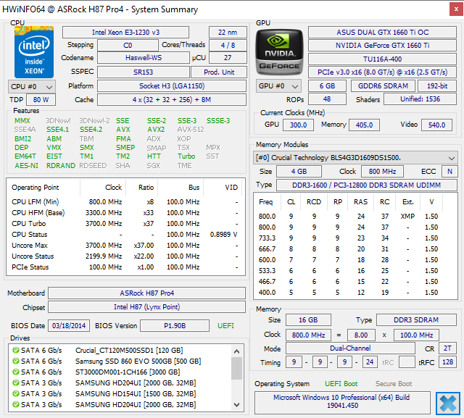Click the XMP entry in memory timings table
Viewport: 464px width, 418px height.
coord(407,217)
